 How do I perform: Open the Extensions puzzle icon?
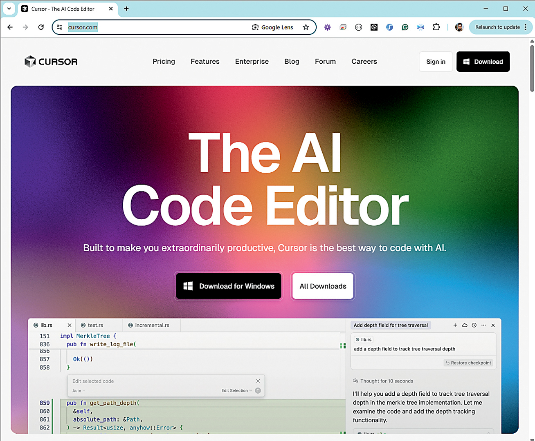pos(436,27)
